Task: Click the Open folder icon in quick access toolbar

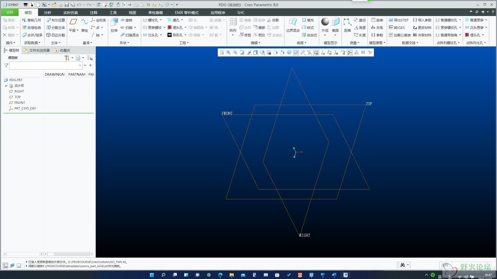Action: tap(54, 5)
